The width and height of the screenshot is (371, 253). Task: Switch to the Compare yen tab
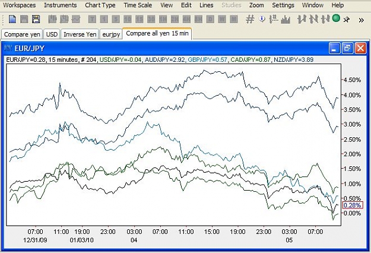click(x=22, y=34)
